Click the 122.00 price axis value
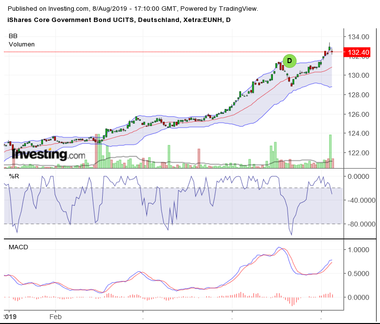Image resolution: width=380 pixels, height=324 pixels. 358,153
